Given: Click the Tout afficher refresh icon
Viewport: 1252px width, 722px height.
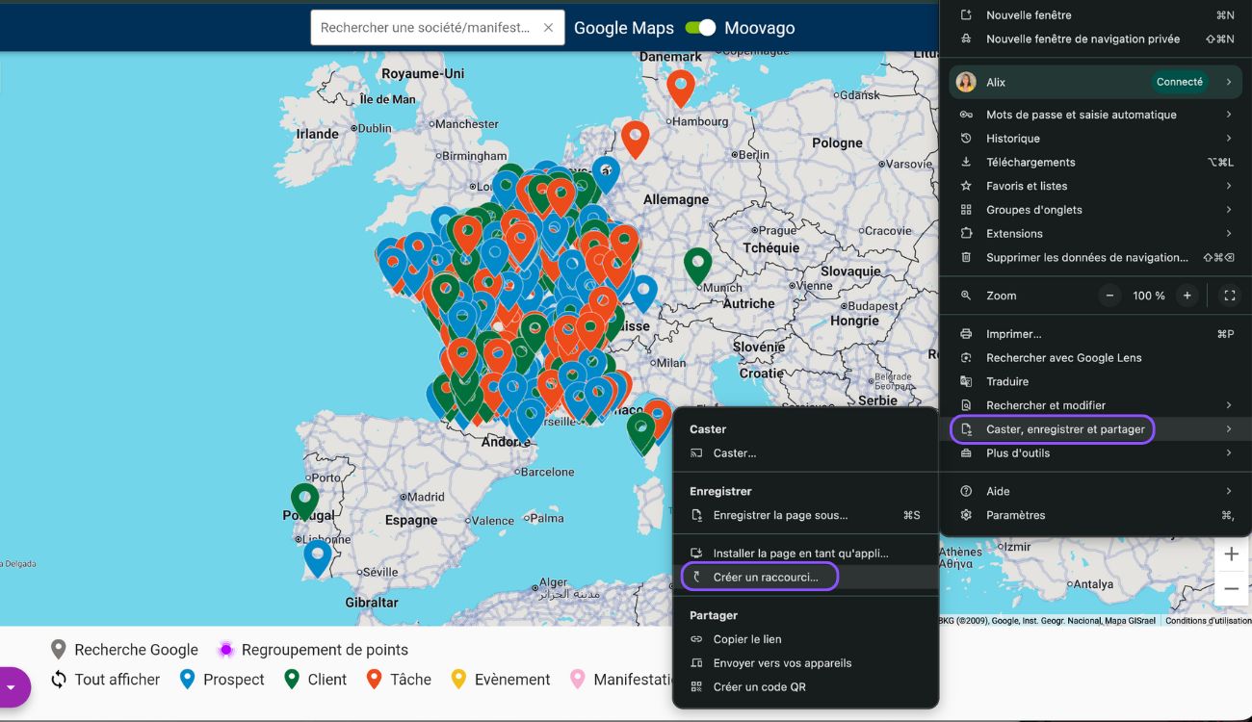Looking at the screenshot, I should pos(59,680).
